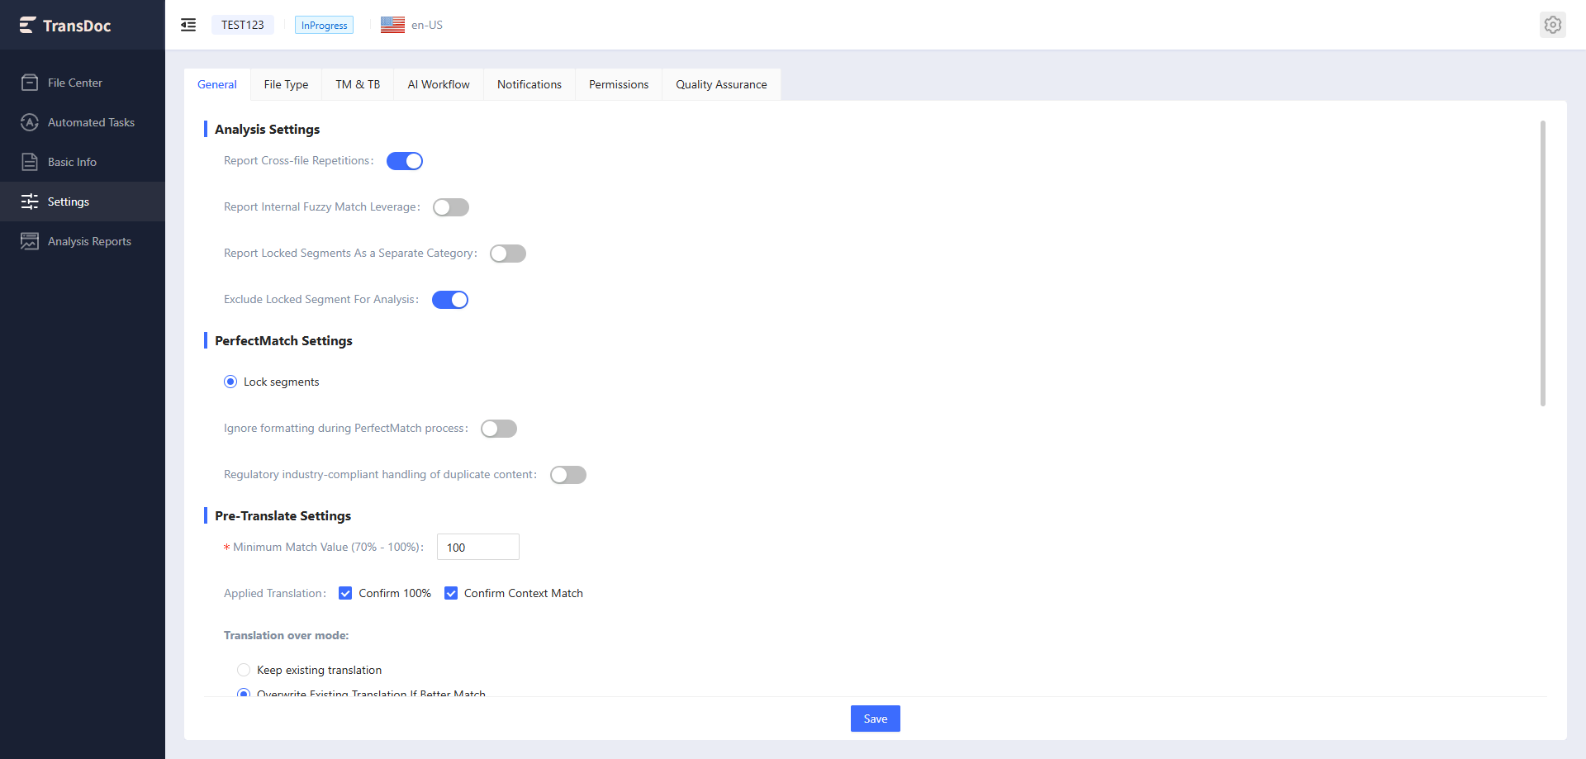Click the US flag language icon

[x=392, y=25]
